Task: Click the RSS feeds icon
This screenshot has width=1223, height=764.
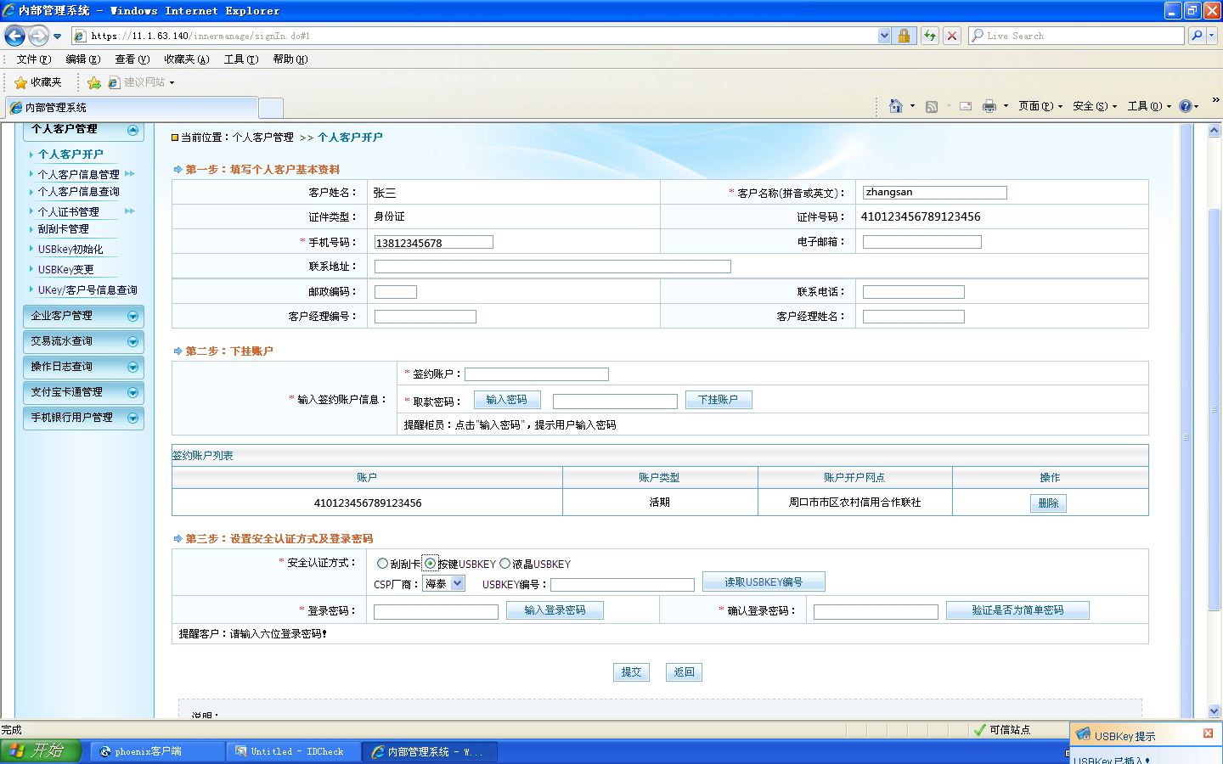Action: point(932,106)
